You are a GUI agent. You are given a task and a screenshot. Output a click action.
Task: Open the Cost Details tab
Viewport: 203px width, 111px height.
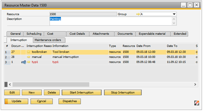coord(77,34)
